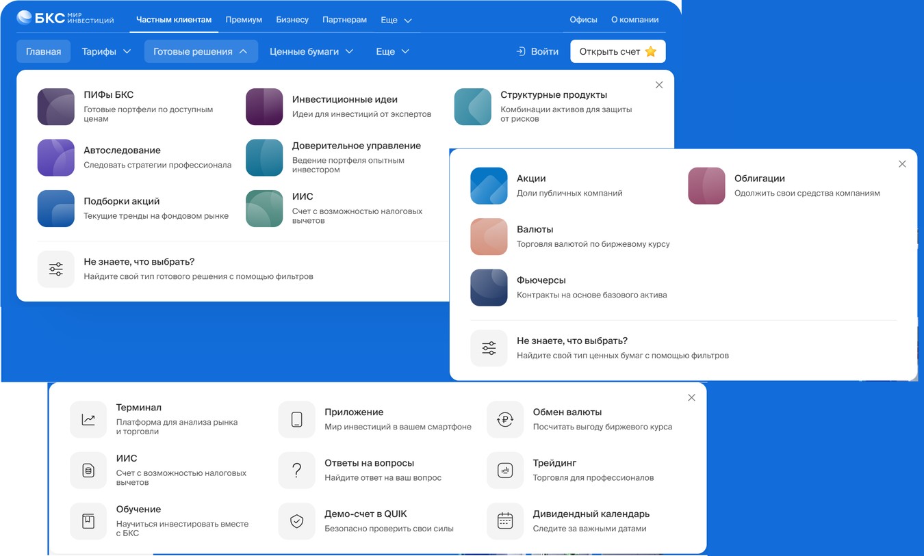Viewport: 924px width, 556px height.
Task: Collapse the Готовые решения dropdown
Action: [201, 51]
